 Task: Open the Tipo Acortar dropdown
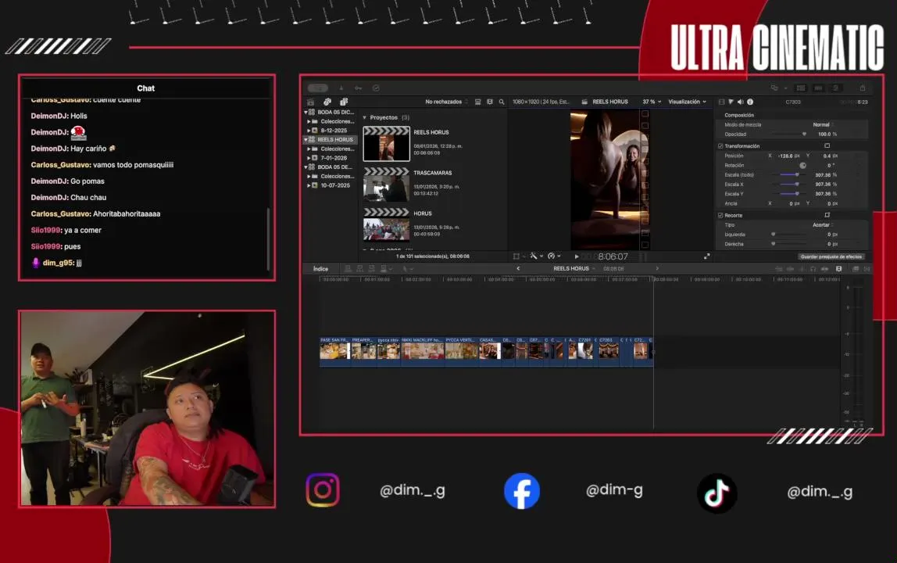(824, 225)
